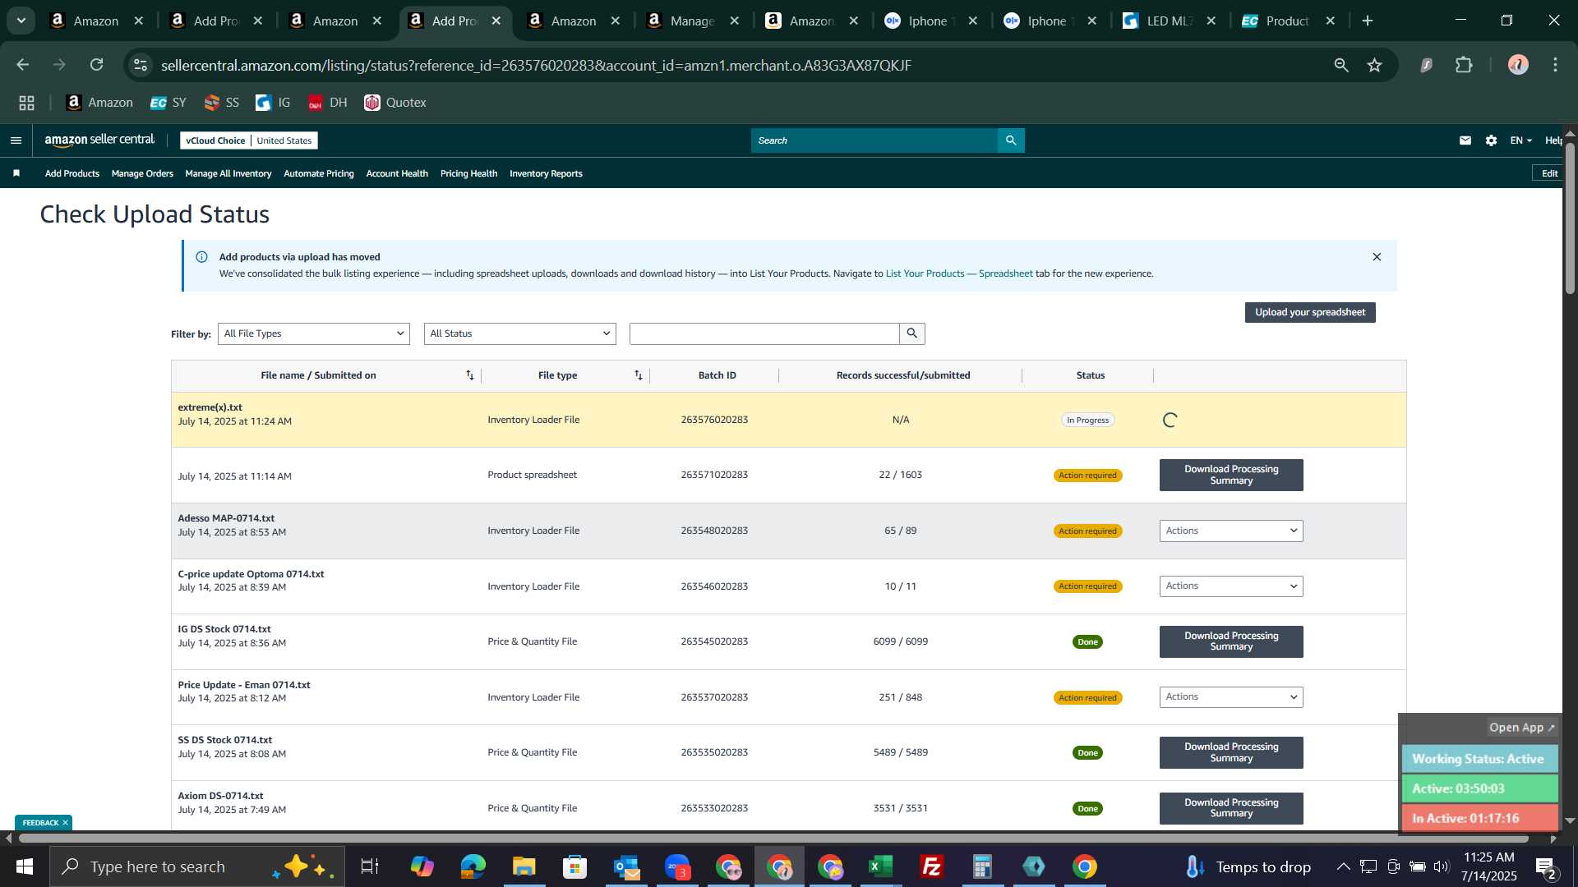Click Open App in the tracker widget
Image resolution: width=1578 pixels, height=887 pixels.
click(1522, 728)
